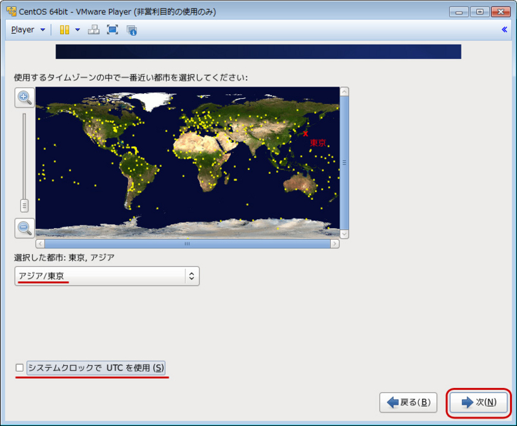Image resolution: width=517 pixels, height=426 pixels.
Task: Open Unity mode with the rightmost toolbar icon
Action: (x=131, y=29)
